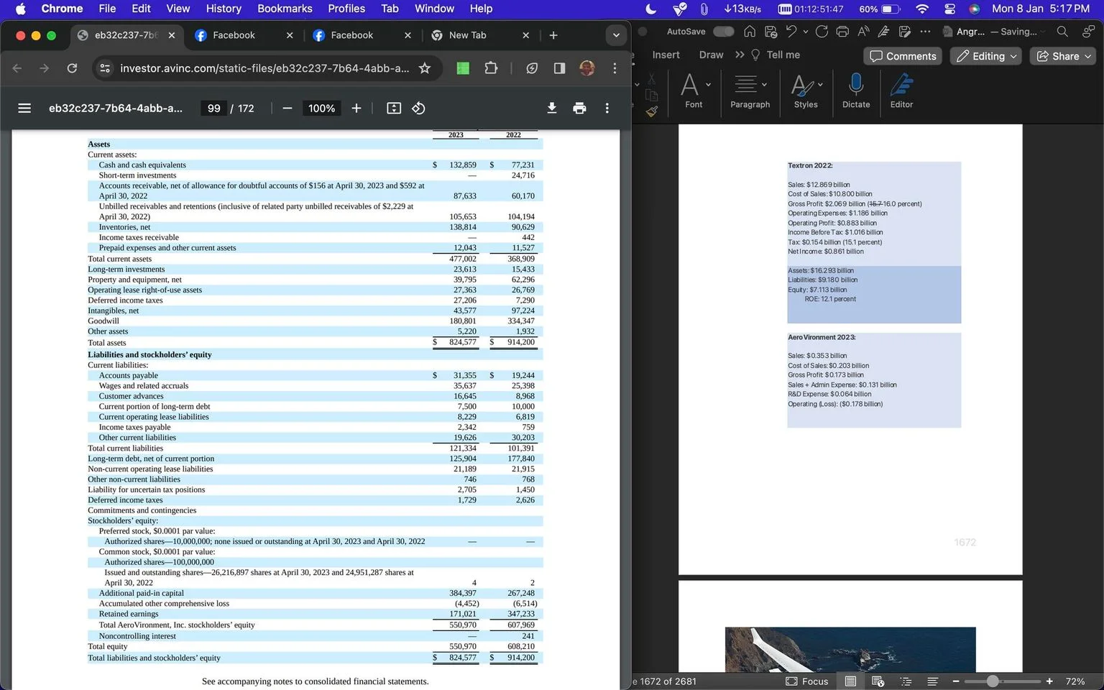Start Dictate in Word ribbon

point(856,91)
